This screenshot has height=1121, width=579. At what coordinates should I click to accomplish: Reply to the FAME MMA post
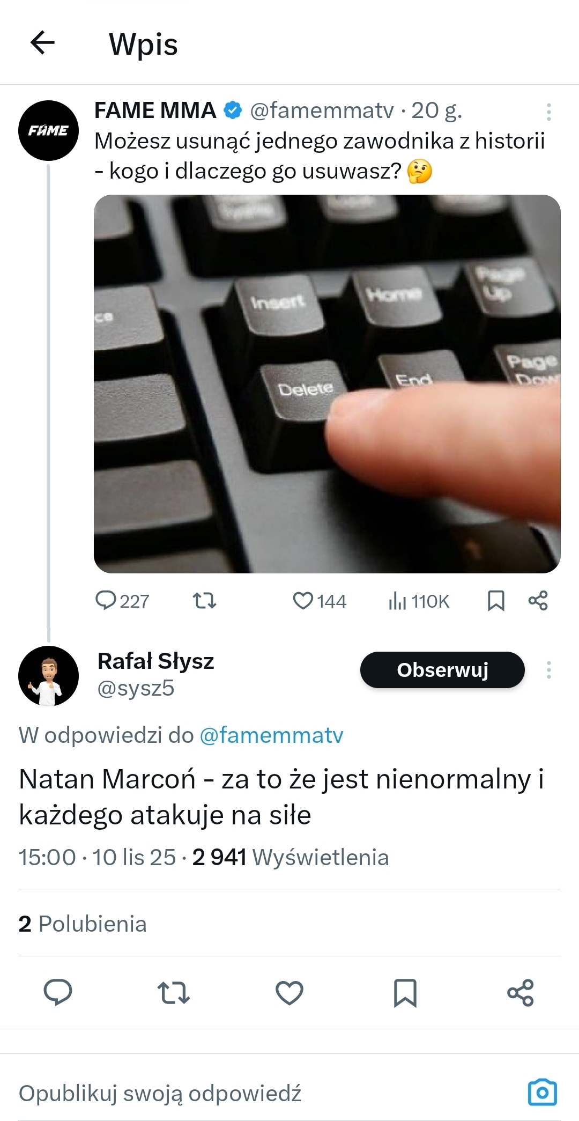106,601
